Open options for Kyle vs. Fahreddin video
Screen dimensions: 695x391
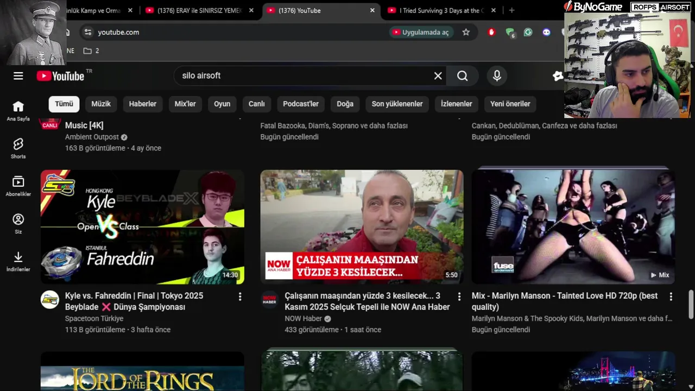(x=240, y=297)
